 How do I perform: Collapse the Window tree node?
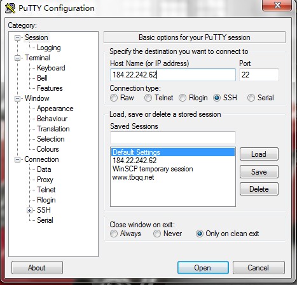coord(17,98)
